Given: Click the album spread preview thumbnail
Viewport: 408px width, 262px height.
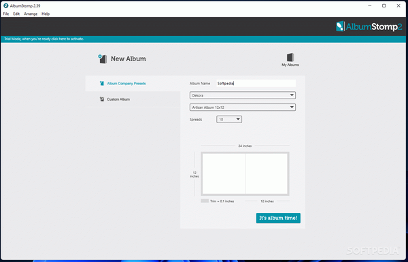Looking at the screenshot, I should (245, 174).
